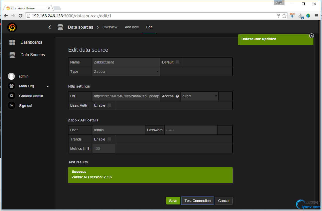
Task: Open the Access dropdown showing direct
Action: [x=199, y=96]
